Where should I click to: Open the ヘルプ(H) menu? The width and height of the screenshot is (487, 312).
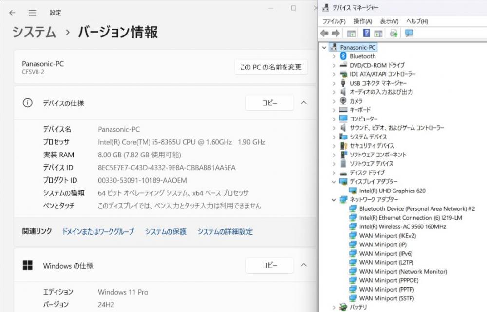[417, 21]
